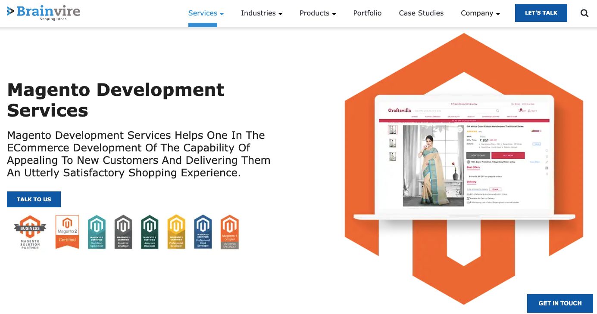
Task: Expand the Products dropdown menu
Action: pos(318,13)
